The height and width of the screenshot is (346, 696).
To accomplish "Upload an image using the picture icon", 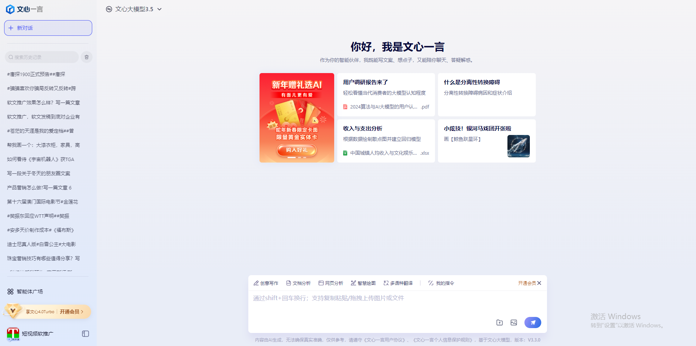I will point(514,323).
